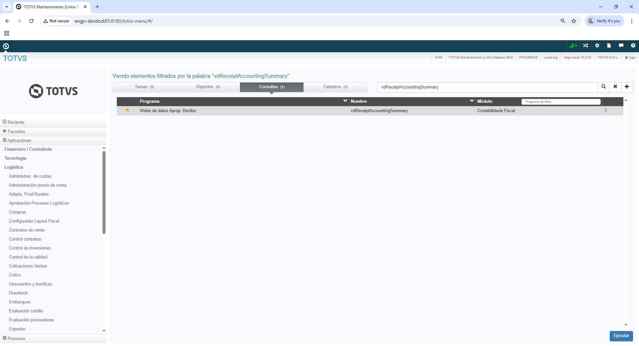Select the Consultas tab

(272, 87)
